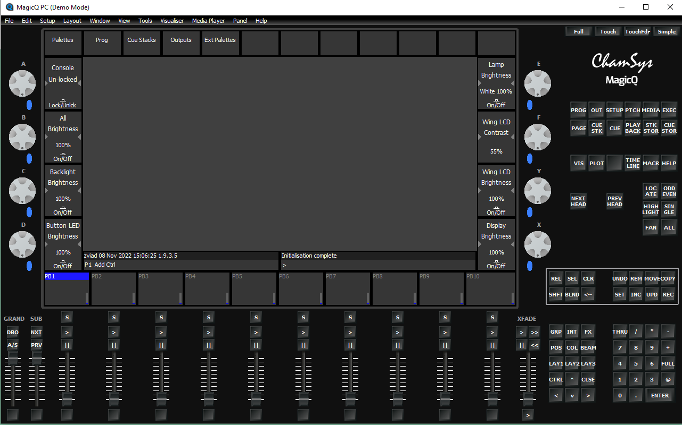Toggle Wing LCD Brightness On/Off
The width and height of the screenshot is (682, 425).
point(496,211)
